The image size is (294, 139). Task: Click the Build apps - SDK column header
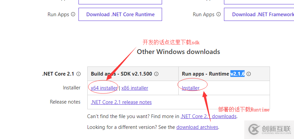point(121,74)
